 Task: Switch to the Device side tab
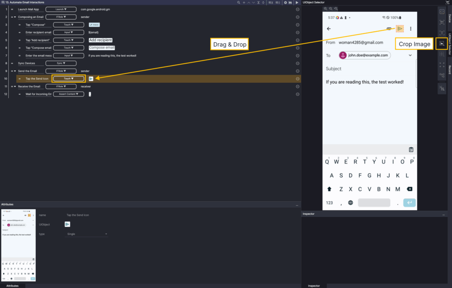(x=449, y=18)
